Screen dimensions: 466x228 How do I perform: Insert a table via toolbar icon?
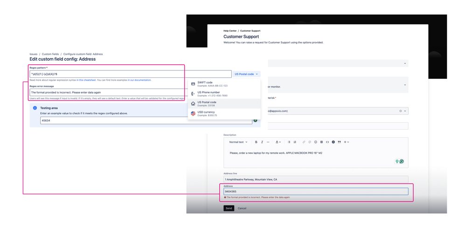pos(321,142)
